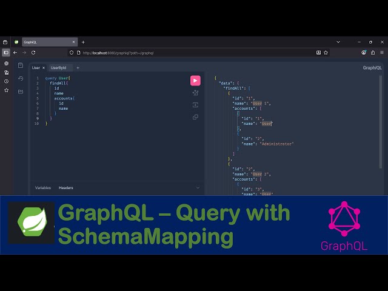This screenshot has width=388, height=291.
Task: Click the '"User 2"' name value in response
Action: pyautogui.click(x=259, y=174)
